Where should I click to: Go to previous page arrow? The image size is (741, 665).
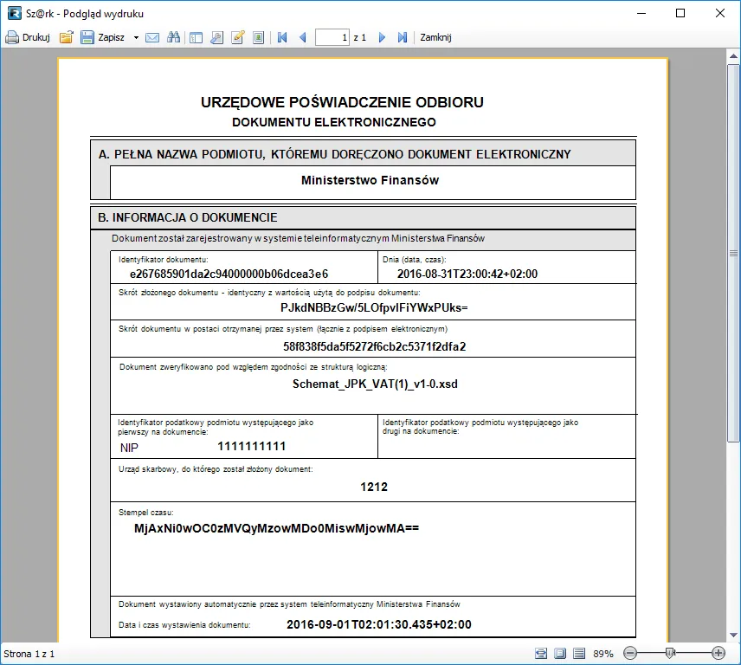point(302,37)
